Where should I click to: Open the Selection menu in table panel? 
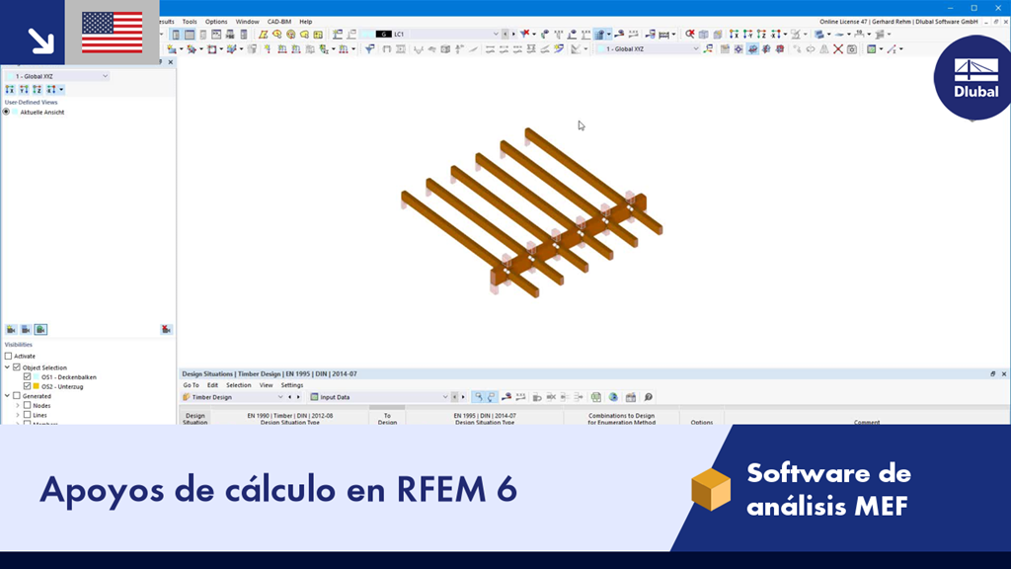239,385
